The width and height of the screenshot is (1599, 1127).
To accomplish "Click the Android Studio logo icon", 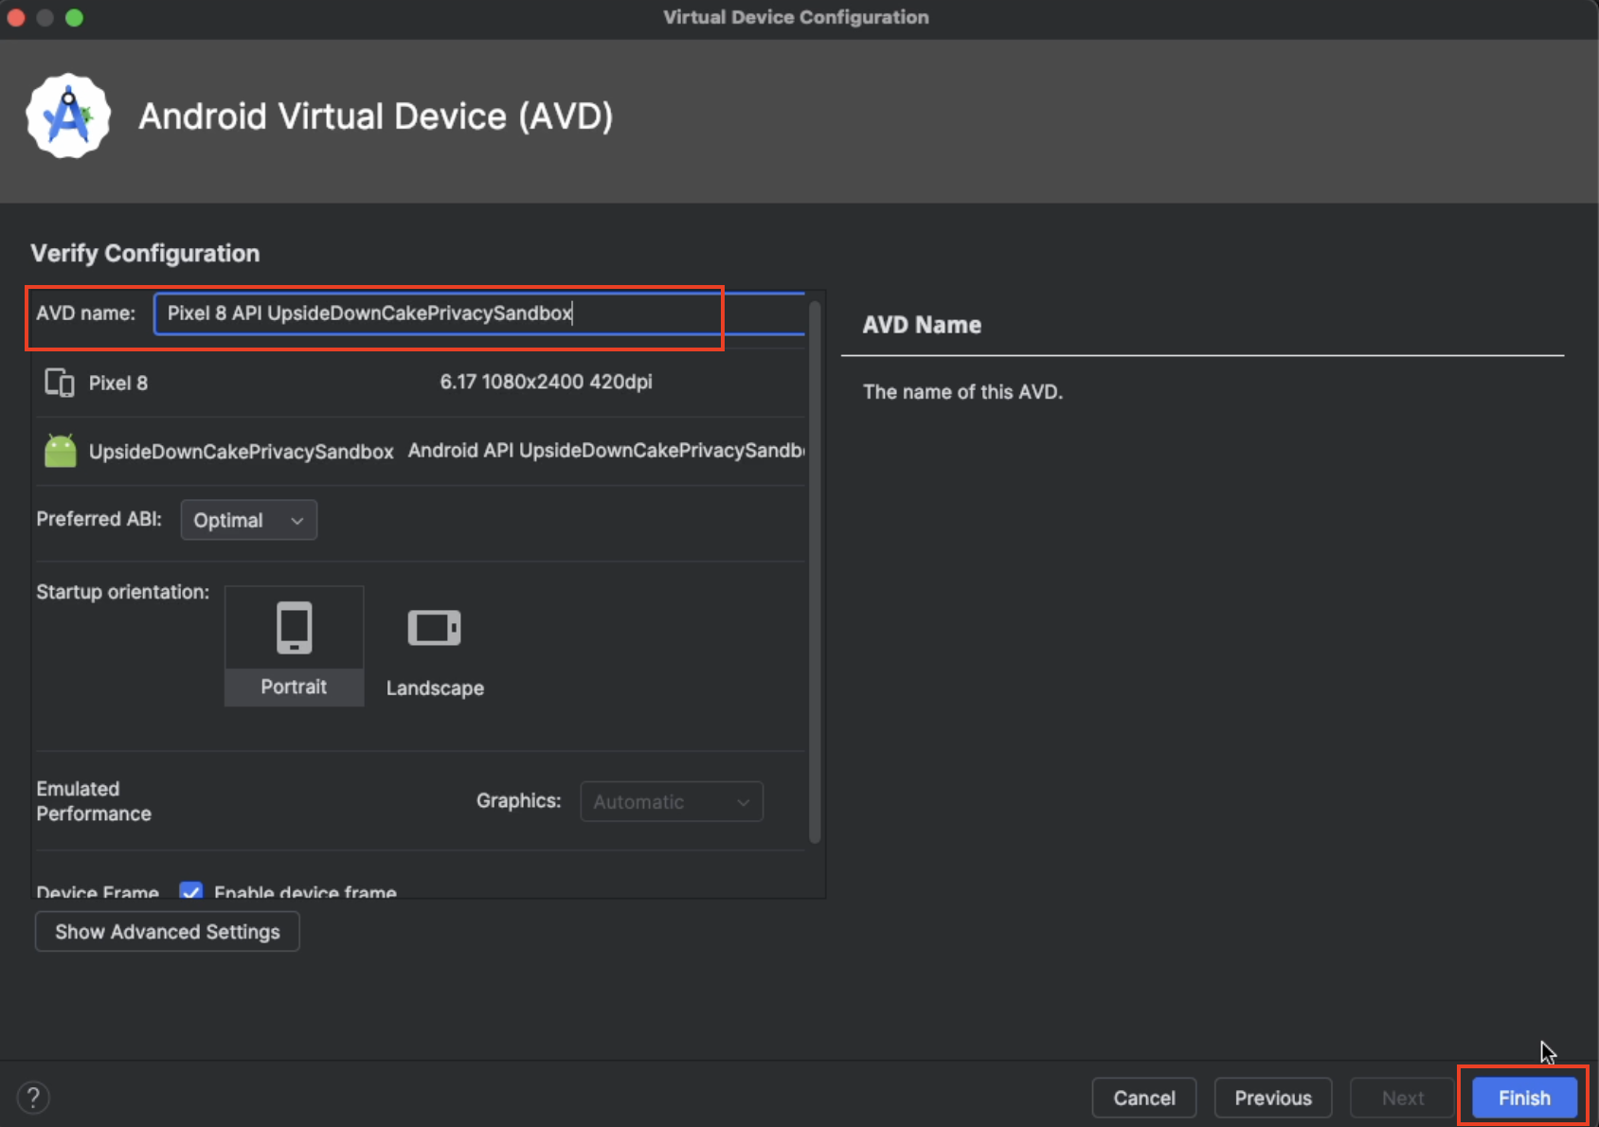I will pyautogui.click(x=68, y=116).
